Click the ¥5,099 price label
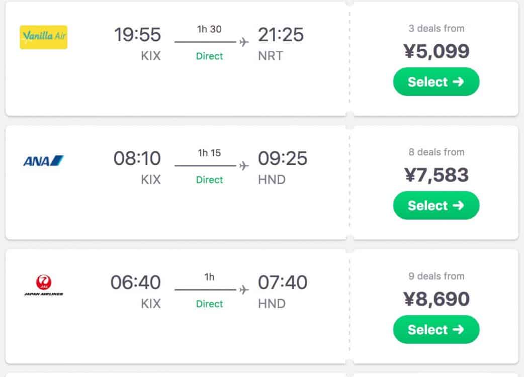Viewport: 524px width, 377px height. click(436, 51)
